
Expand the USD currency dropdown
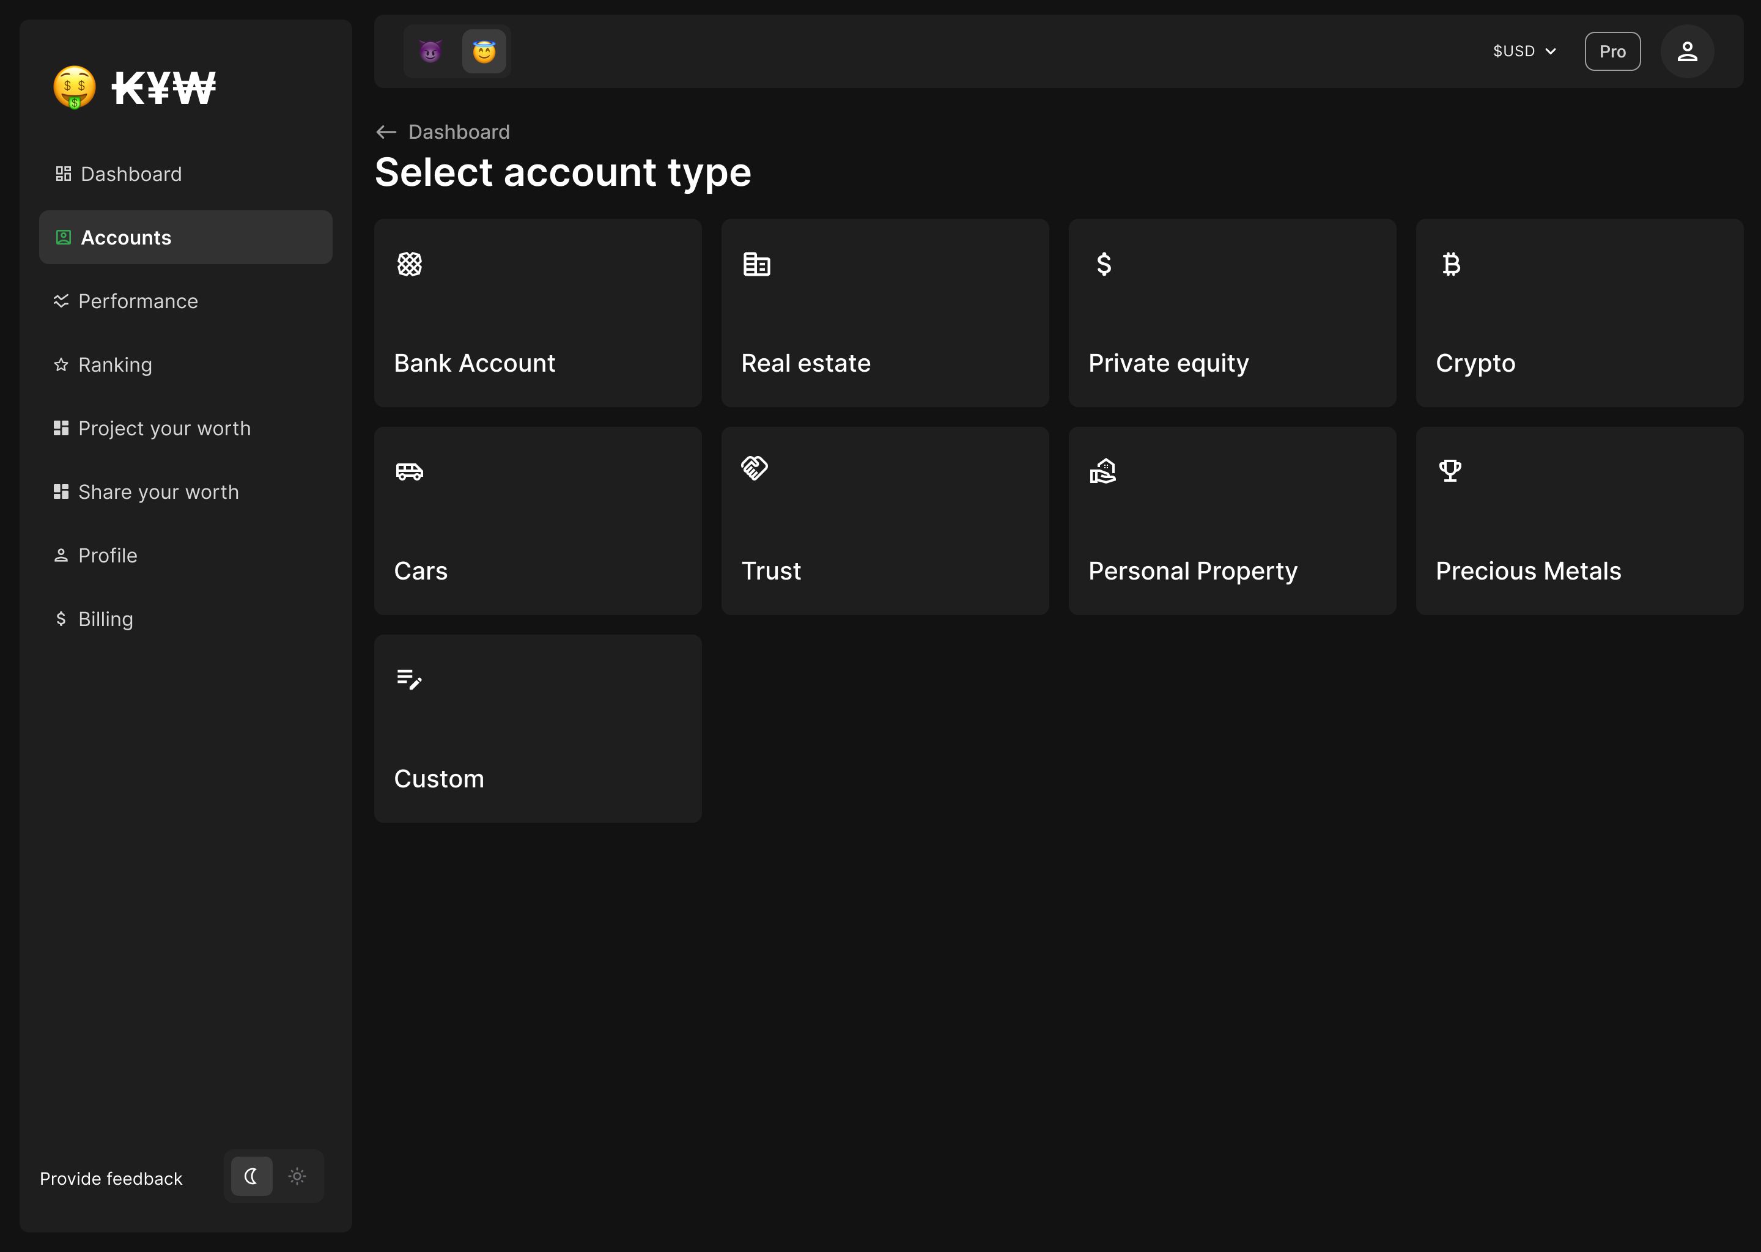click(x=1523, y=51)
